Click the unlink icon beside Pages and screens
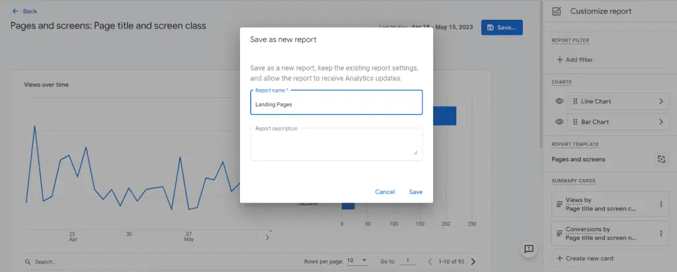677x272 pixels. [660, 159]
